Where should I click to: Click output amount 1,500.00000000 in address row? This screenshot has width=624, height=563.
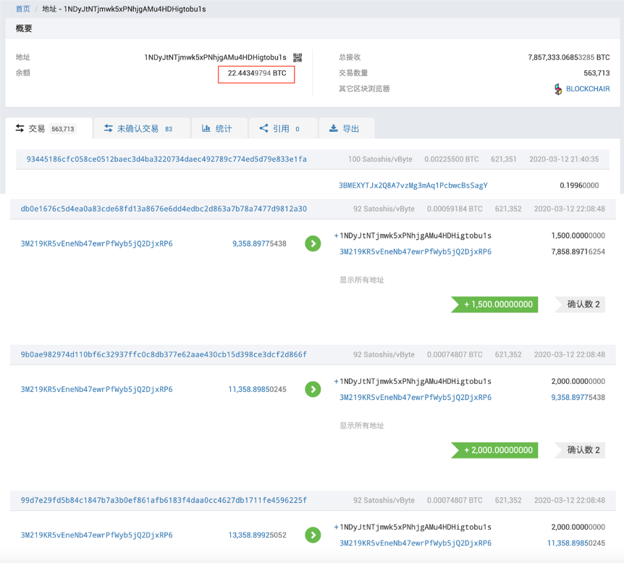[x=578, y=236]
